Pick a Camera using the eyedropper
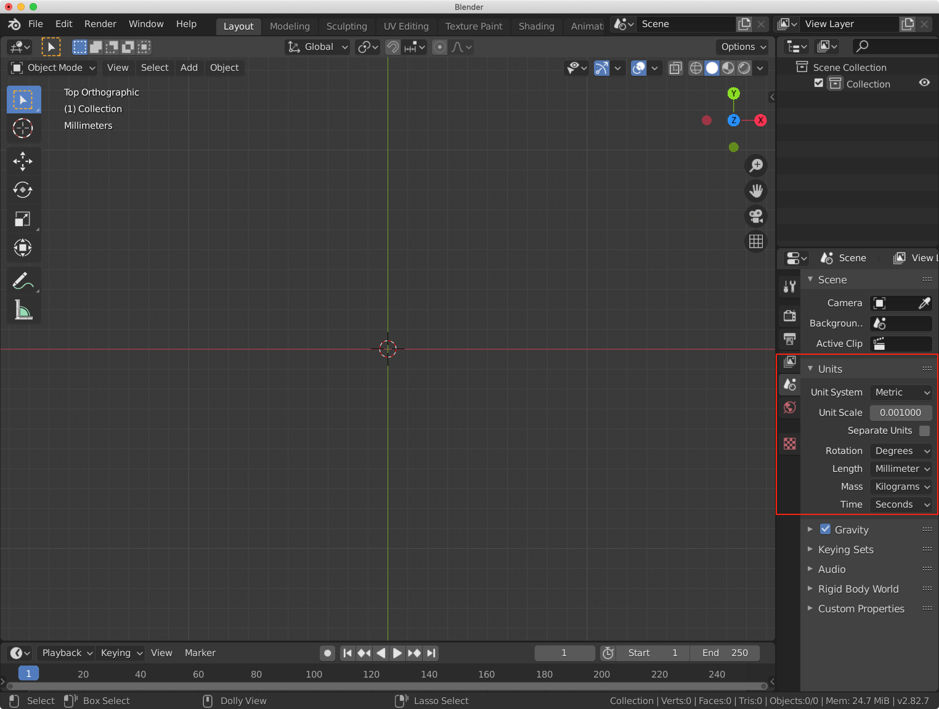 925,302
